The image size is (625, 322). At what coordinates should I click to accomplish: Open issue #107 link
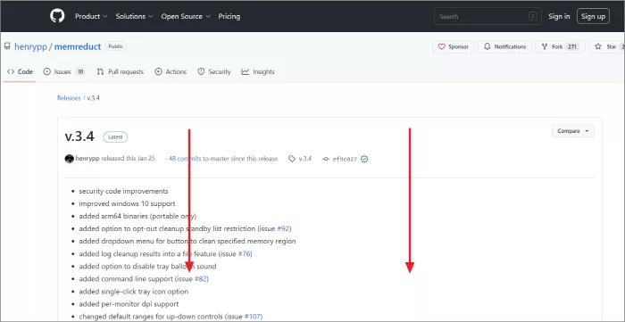click(x=253, y=317)
